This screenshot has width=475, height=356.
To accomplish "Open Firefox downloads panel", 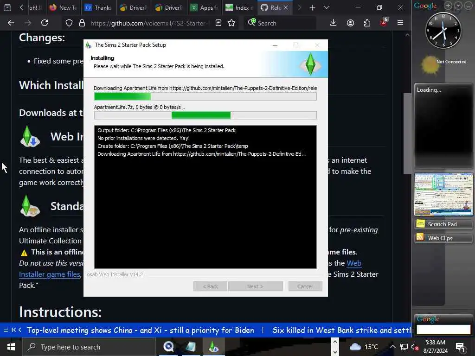I will (333, 23).
